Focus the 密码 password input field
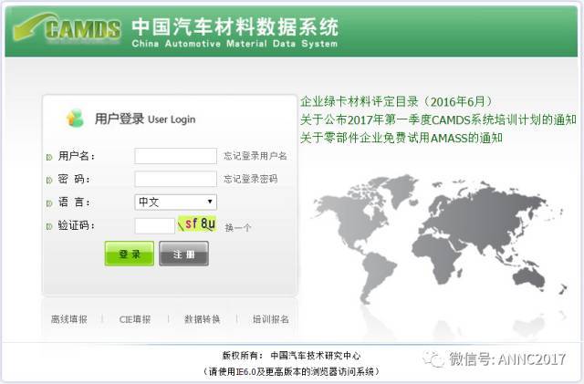The width and height of the screenshot is (584, 384). (x=175, y=179)
